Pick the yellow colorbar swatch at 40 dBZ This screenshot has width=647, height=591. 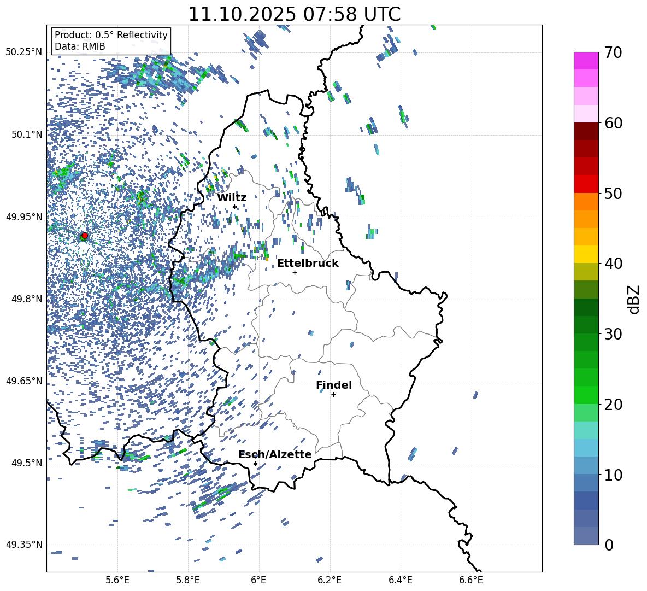(586, 254)
